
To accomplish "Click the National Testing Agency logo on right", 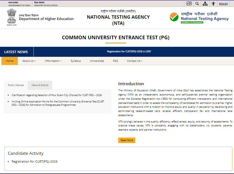I will (198, 17).
